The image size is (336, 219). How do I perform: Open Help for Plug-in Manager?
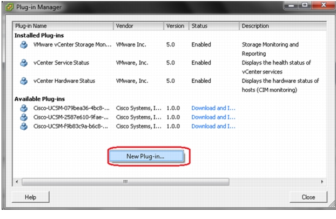(30, 197)
